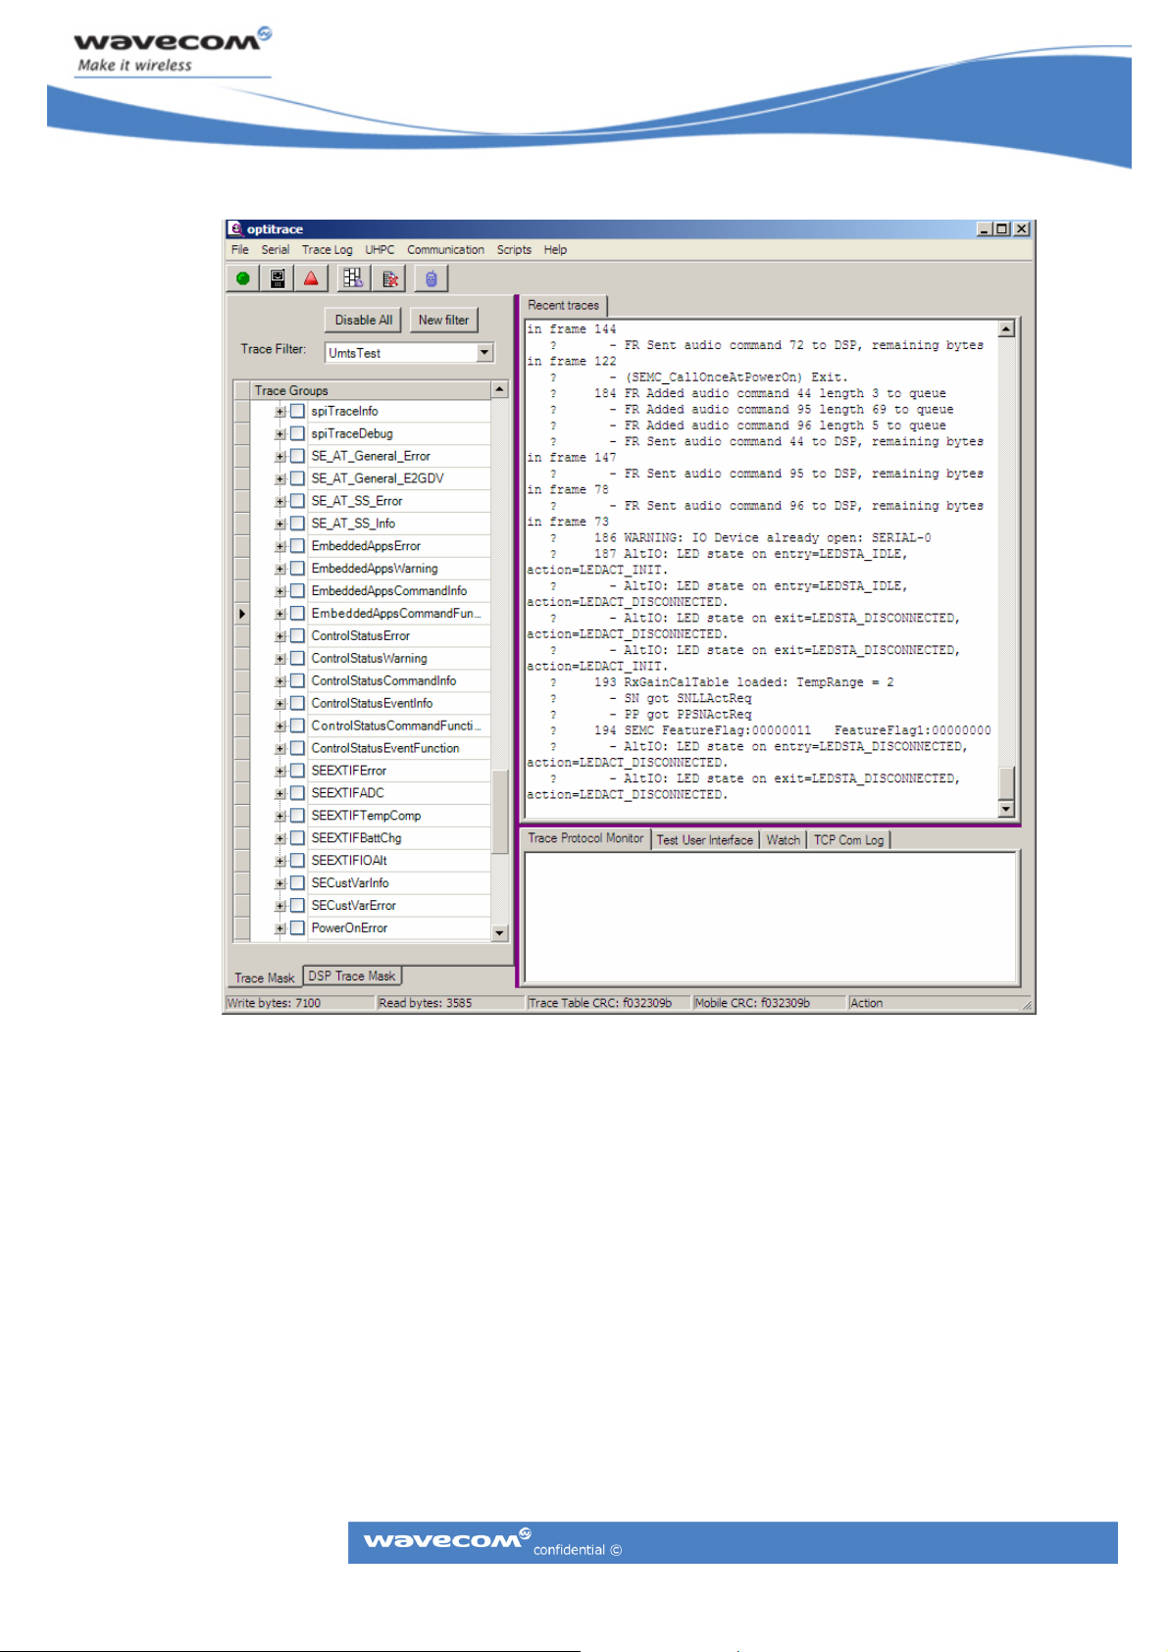Switch to Test User Interface tab
The height and width of the screenshot is (1652, 1168).
click(x=705, y=840)
